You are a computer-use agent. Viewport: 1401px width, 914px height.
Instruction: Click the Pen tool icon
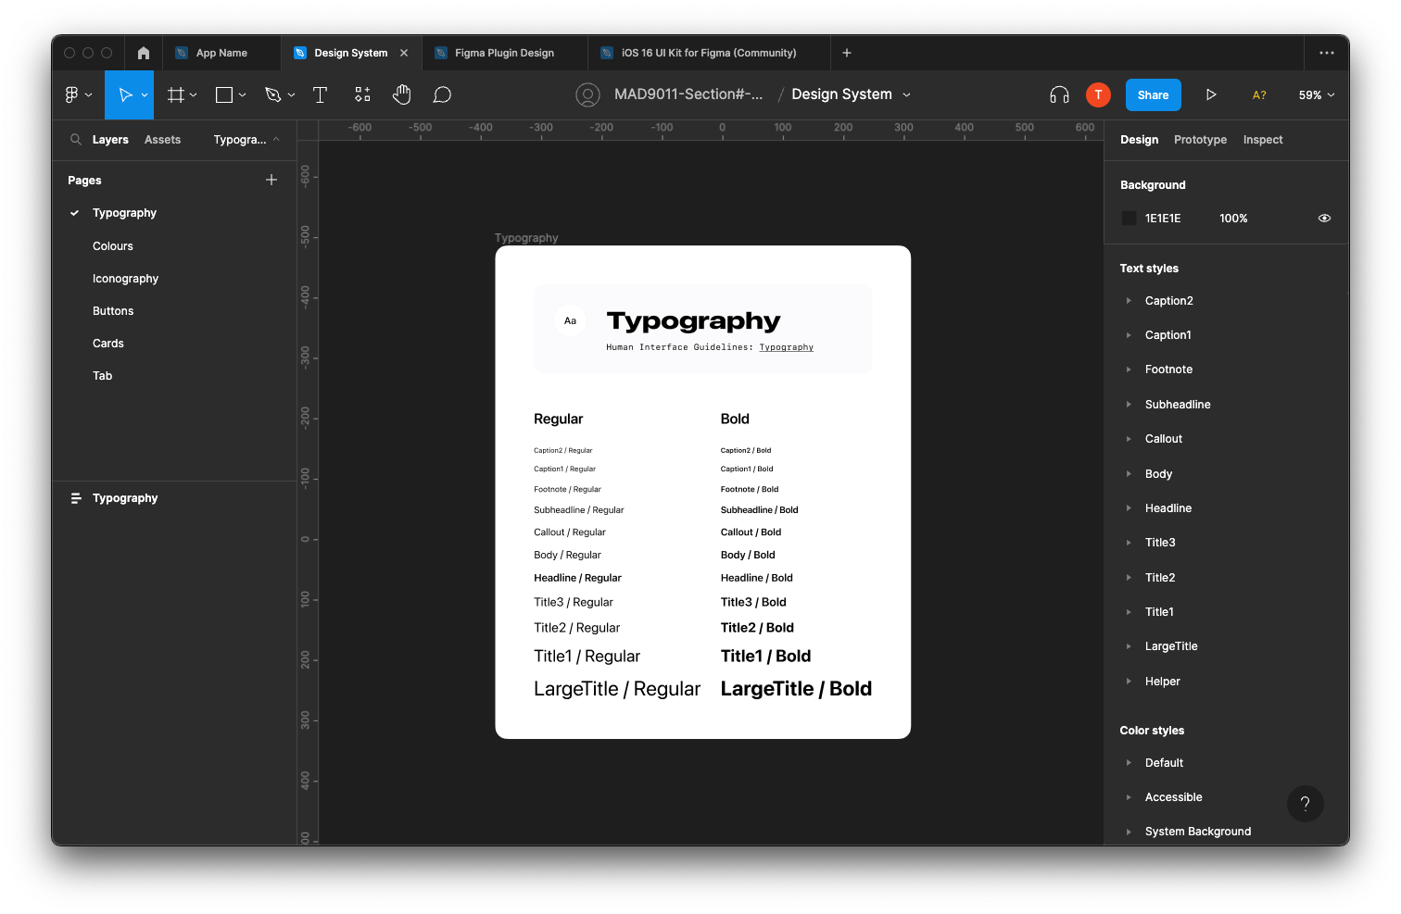(272, 94)
